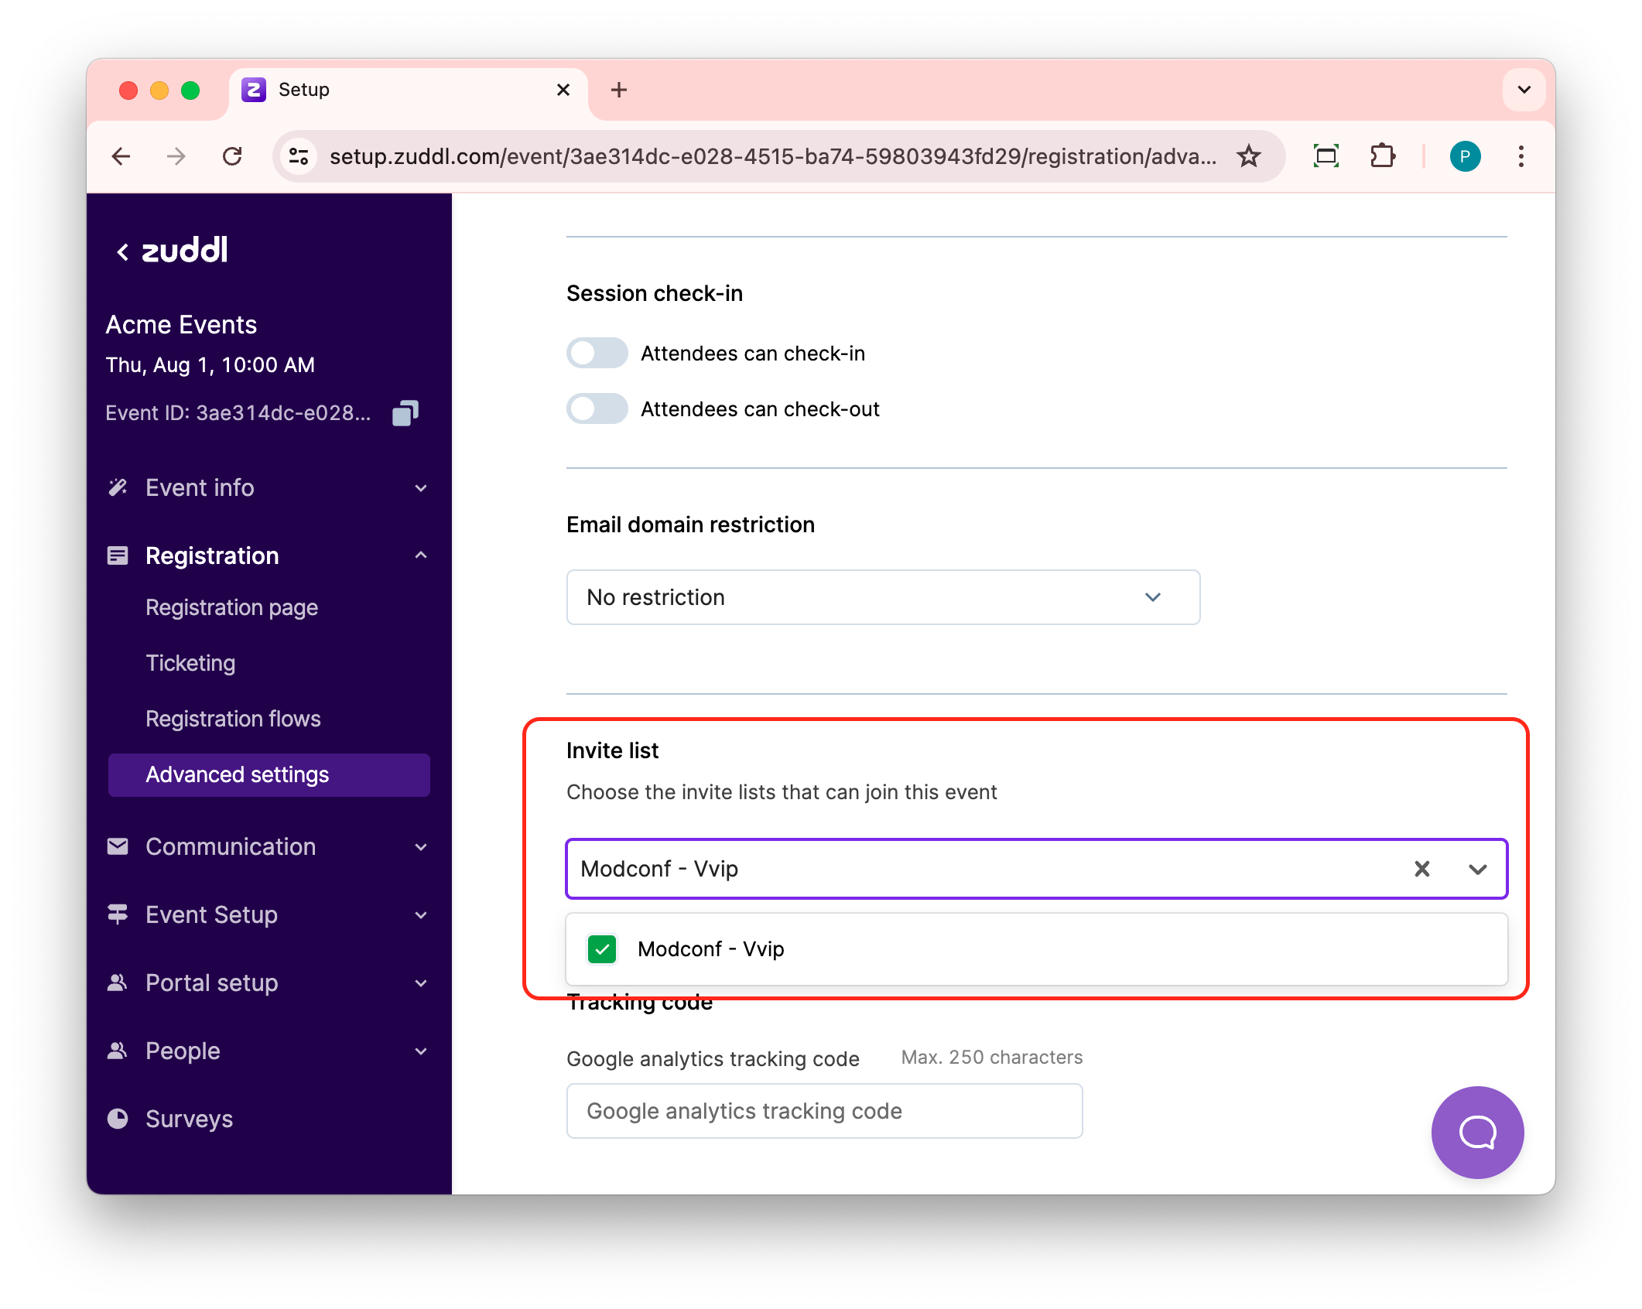Reload the browser page
The image size is (1642, 1309).
coord(232,156)
